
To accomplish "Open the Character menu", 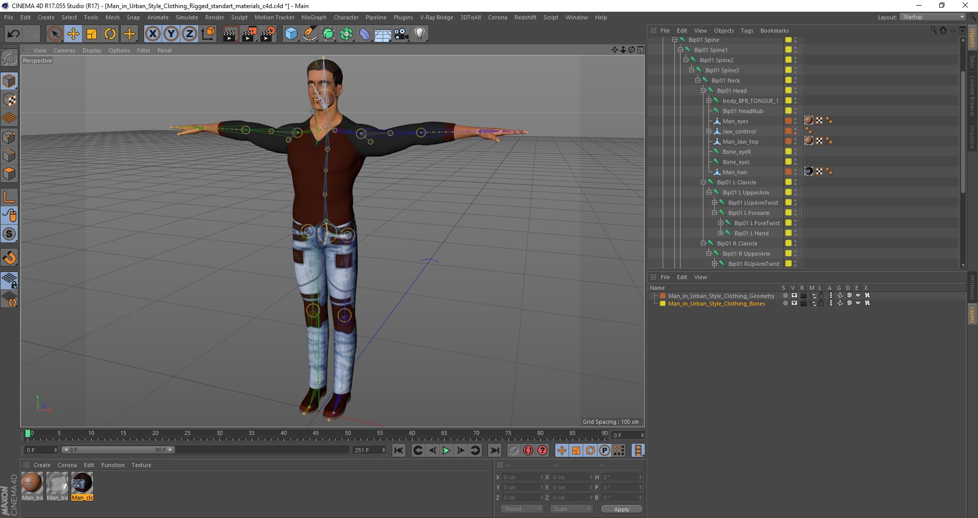I will [x=346, y=17].
